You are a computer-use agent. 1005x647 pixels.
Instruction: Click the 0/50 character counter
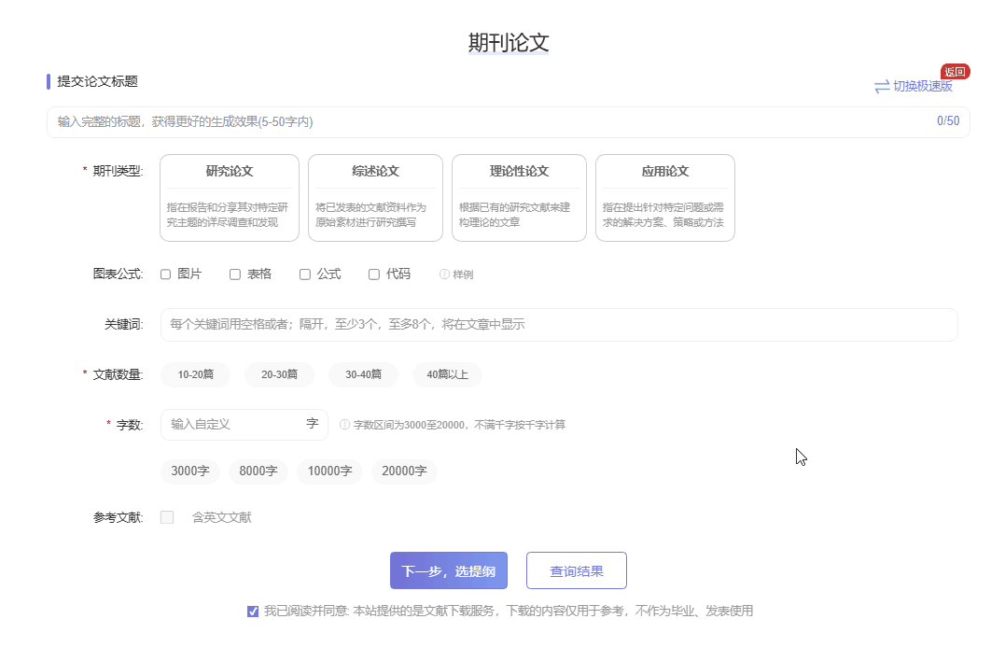[x=948, y=121]
